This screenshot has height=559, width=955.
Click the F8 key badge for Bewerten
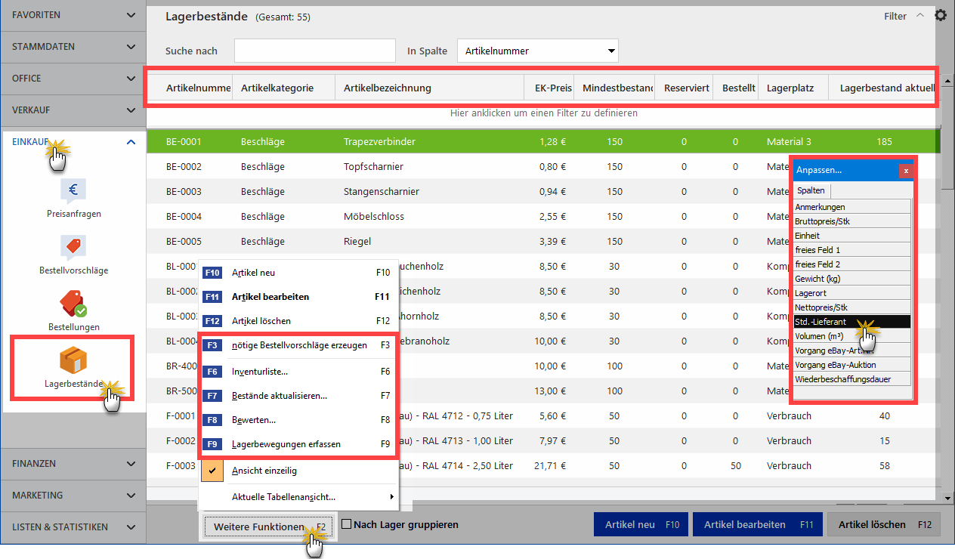(x=212, y=420)
